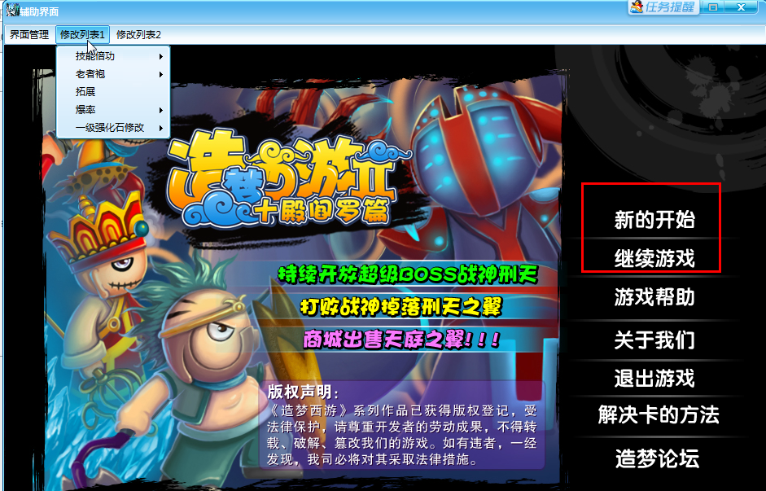
Task: Expand the 老者袍 submenu arrow
Action: (x=160, y=75)
